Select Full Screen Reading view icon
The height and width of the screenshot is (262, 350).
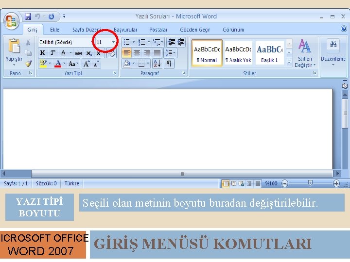[234, 183]
